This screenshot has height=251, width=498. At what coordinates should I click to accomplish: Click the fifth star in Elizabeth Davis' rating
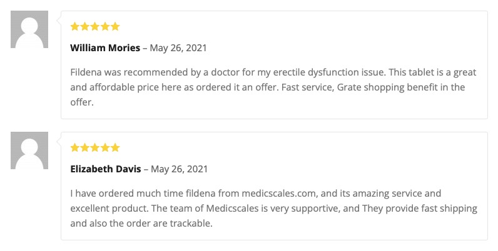tap(115, 147)
